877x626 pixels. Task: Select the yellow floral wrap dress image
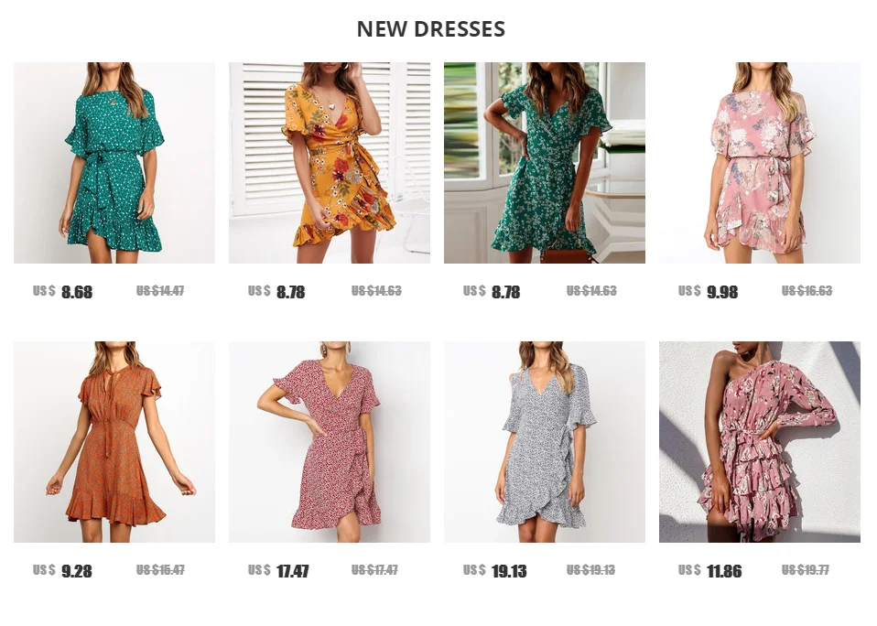pyautogui.click(x=330, y=163)
